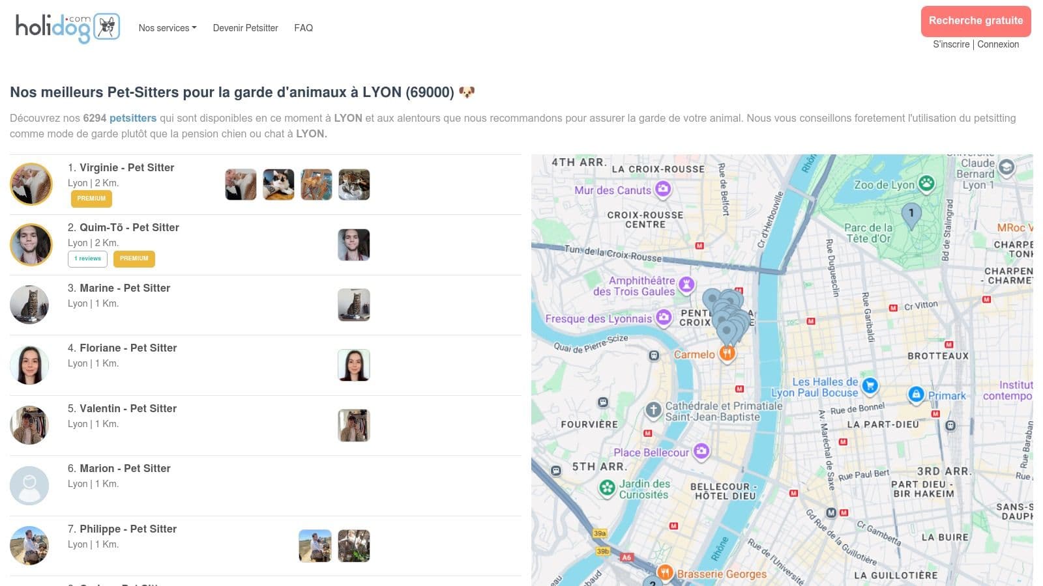Select Les Halles de Lyon shopping icon
The height and width of the screenshot is (586, 1043).
[x=870, y=386]
